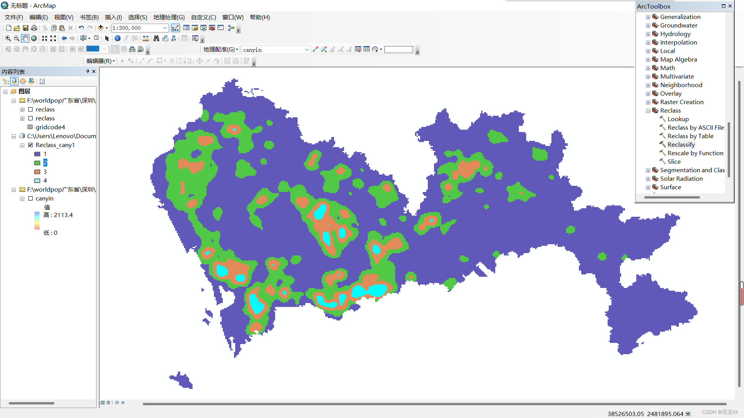
Task: Enable the canyin layer checkbox
Action: point(31,199)
